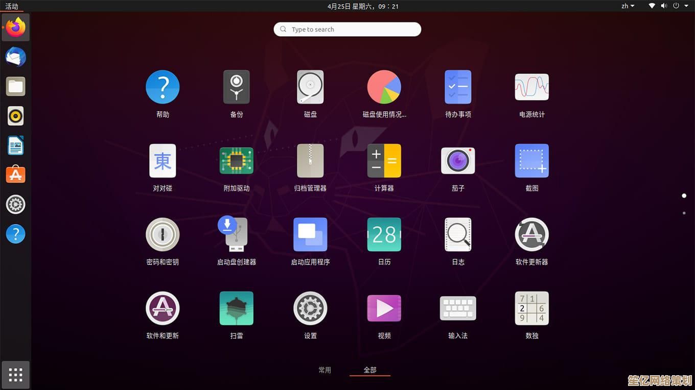695x390 pixels.
Task: Go to the first app page indicator
Action: point(684,196)
